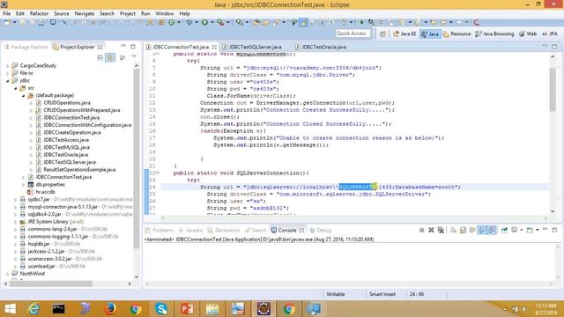Click the Resume play icon in toolbar
Viewport: 564px width, 317px height.
(x=362, y=22)
